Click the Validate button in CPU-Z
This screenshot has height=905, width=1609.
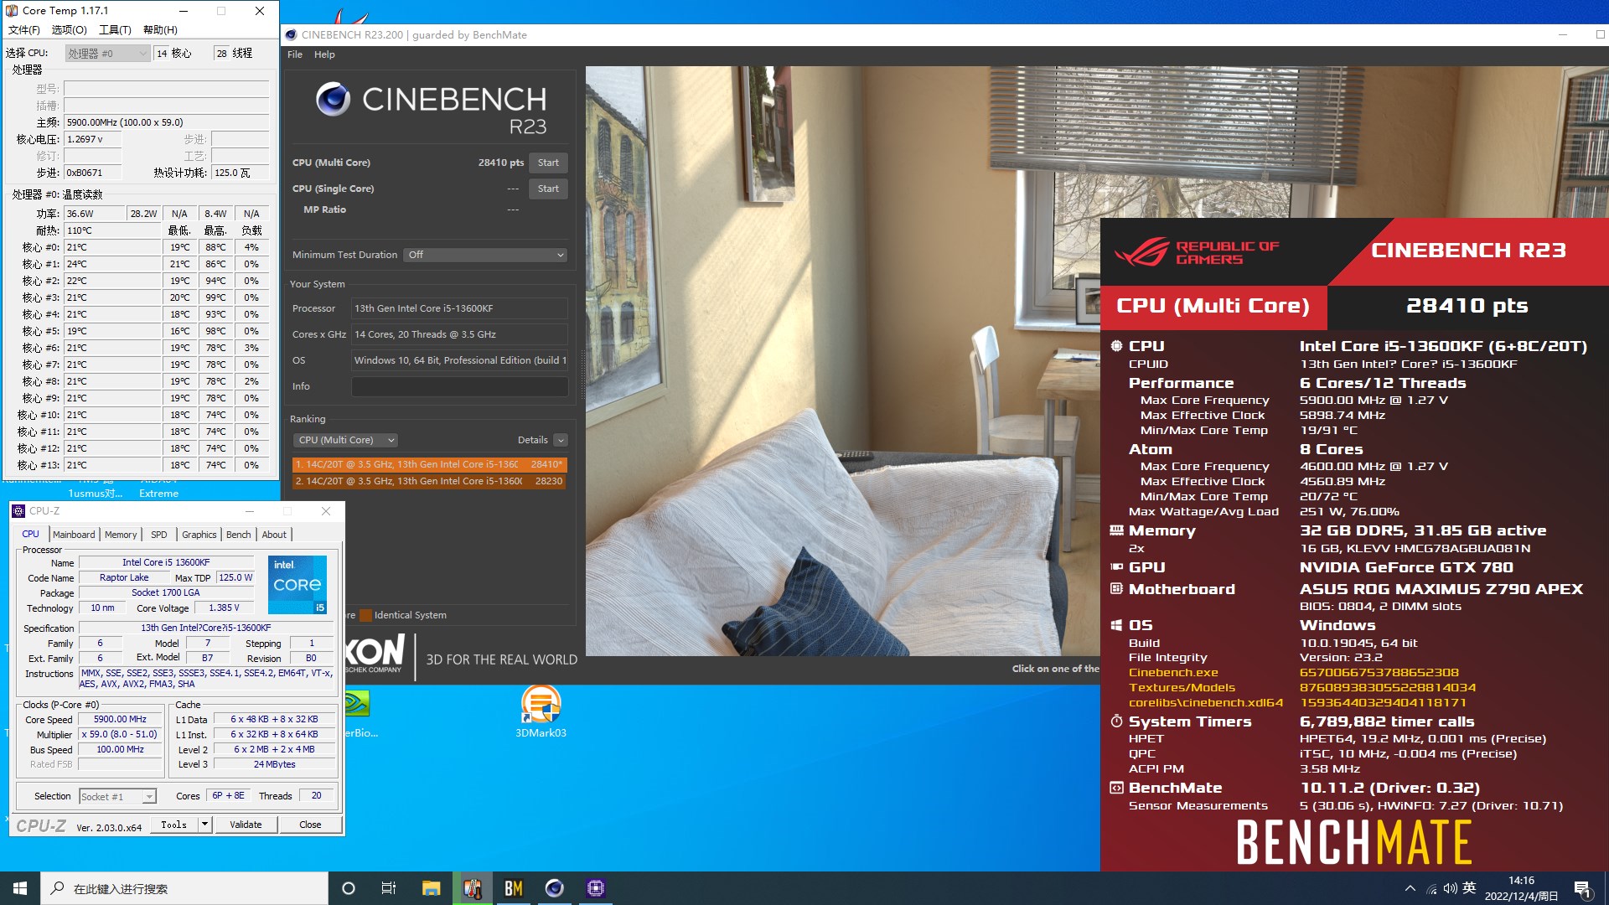246,825
